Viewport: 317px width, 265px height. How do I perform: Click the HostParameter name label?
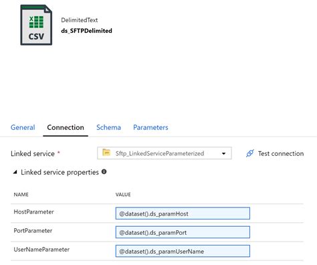click(33, 211)
